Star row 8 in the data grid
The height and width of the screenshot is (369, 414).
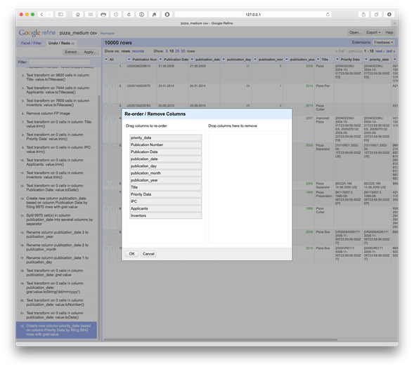point(106,209)
